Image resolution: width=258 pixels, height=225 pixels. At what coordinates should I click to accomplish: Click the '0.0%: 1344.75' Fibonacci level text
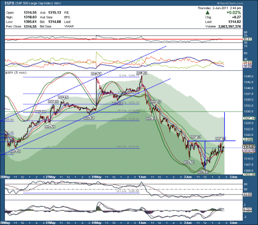coord(129,76)
